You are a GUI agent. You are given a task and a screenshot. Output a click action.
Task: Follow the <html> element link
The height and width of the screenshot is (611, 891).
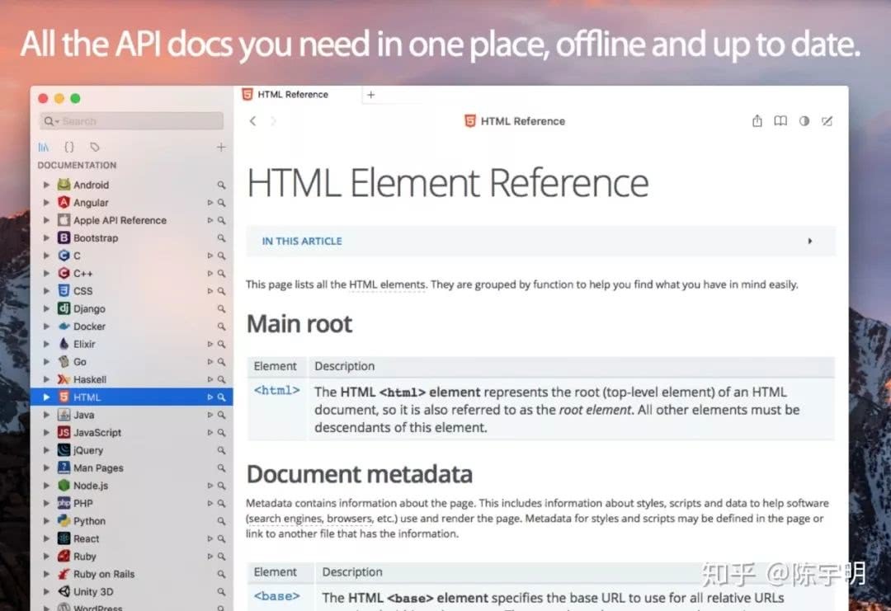276,391
